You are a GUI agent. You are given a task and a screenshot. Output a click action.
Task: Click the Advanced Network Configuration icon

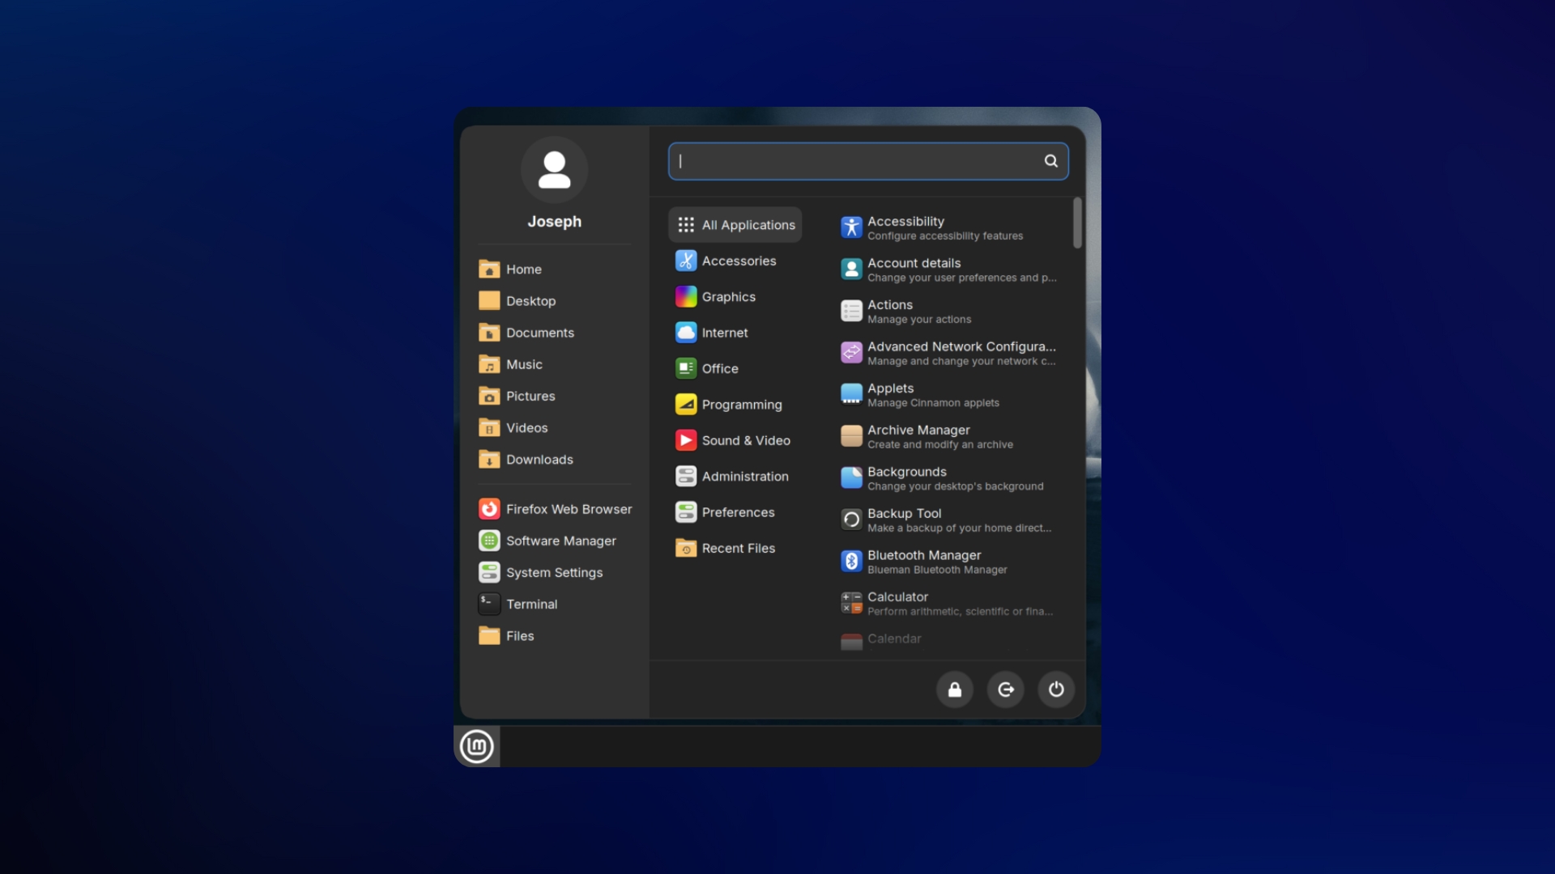point(851,353)
